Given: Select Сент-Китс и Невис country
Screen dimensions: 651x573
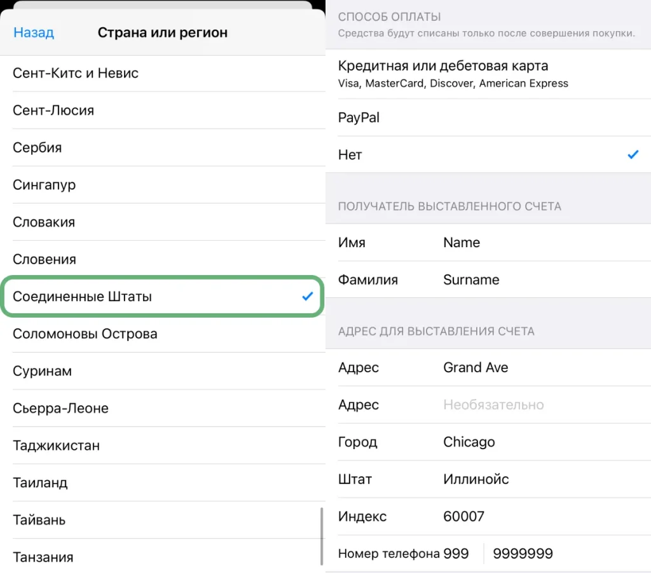Looking at the screenshot, I should (x=76, y=73).
